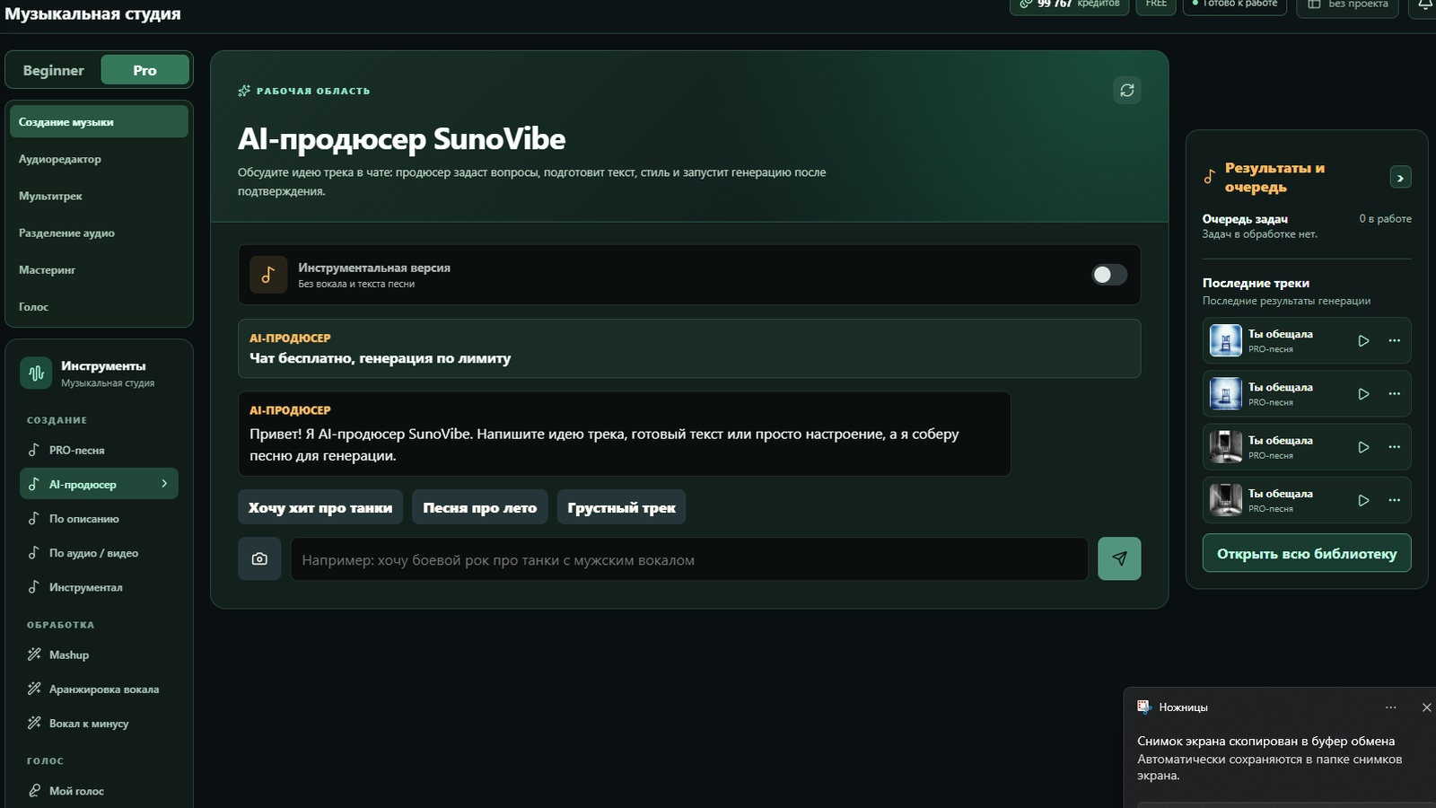The width and height of the screenshot is (1436, 808).
Task: Open PRO-песня creation tool
Action: pos(99,451)
